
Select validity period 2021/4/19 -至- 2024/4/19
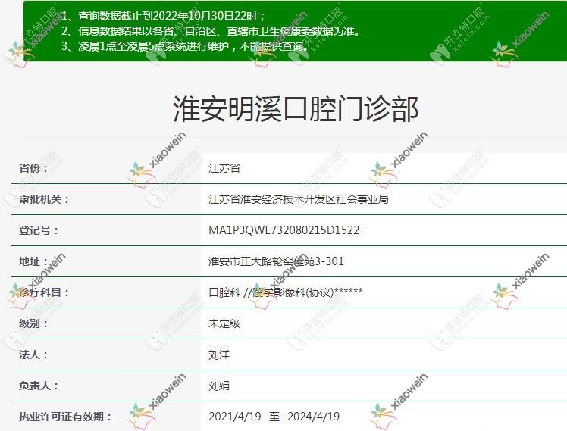pyautogui.click(x=274, y=417)
